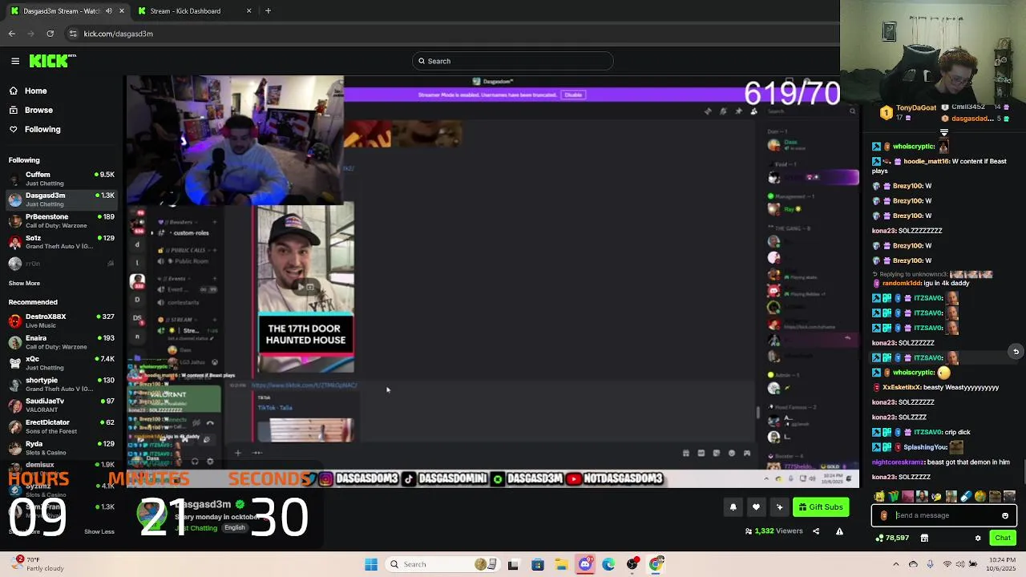
Task: Open PrBeenstone channel in Following list
Action: 63,221
